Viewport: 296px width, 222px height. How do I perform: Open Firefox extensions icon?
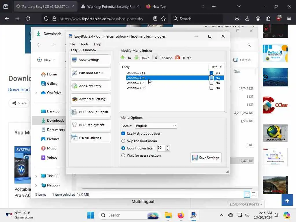click(x=268, y=18)
